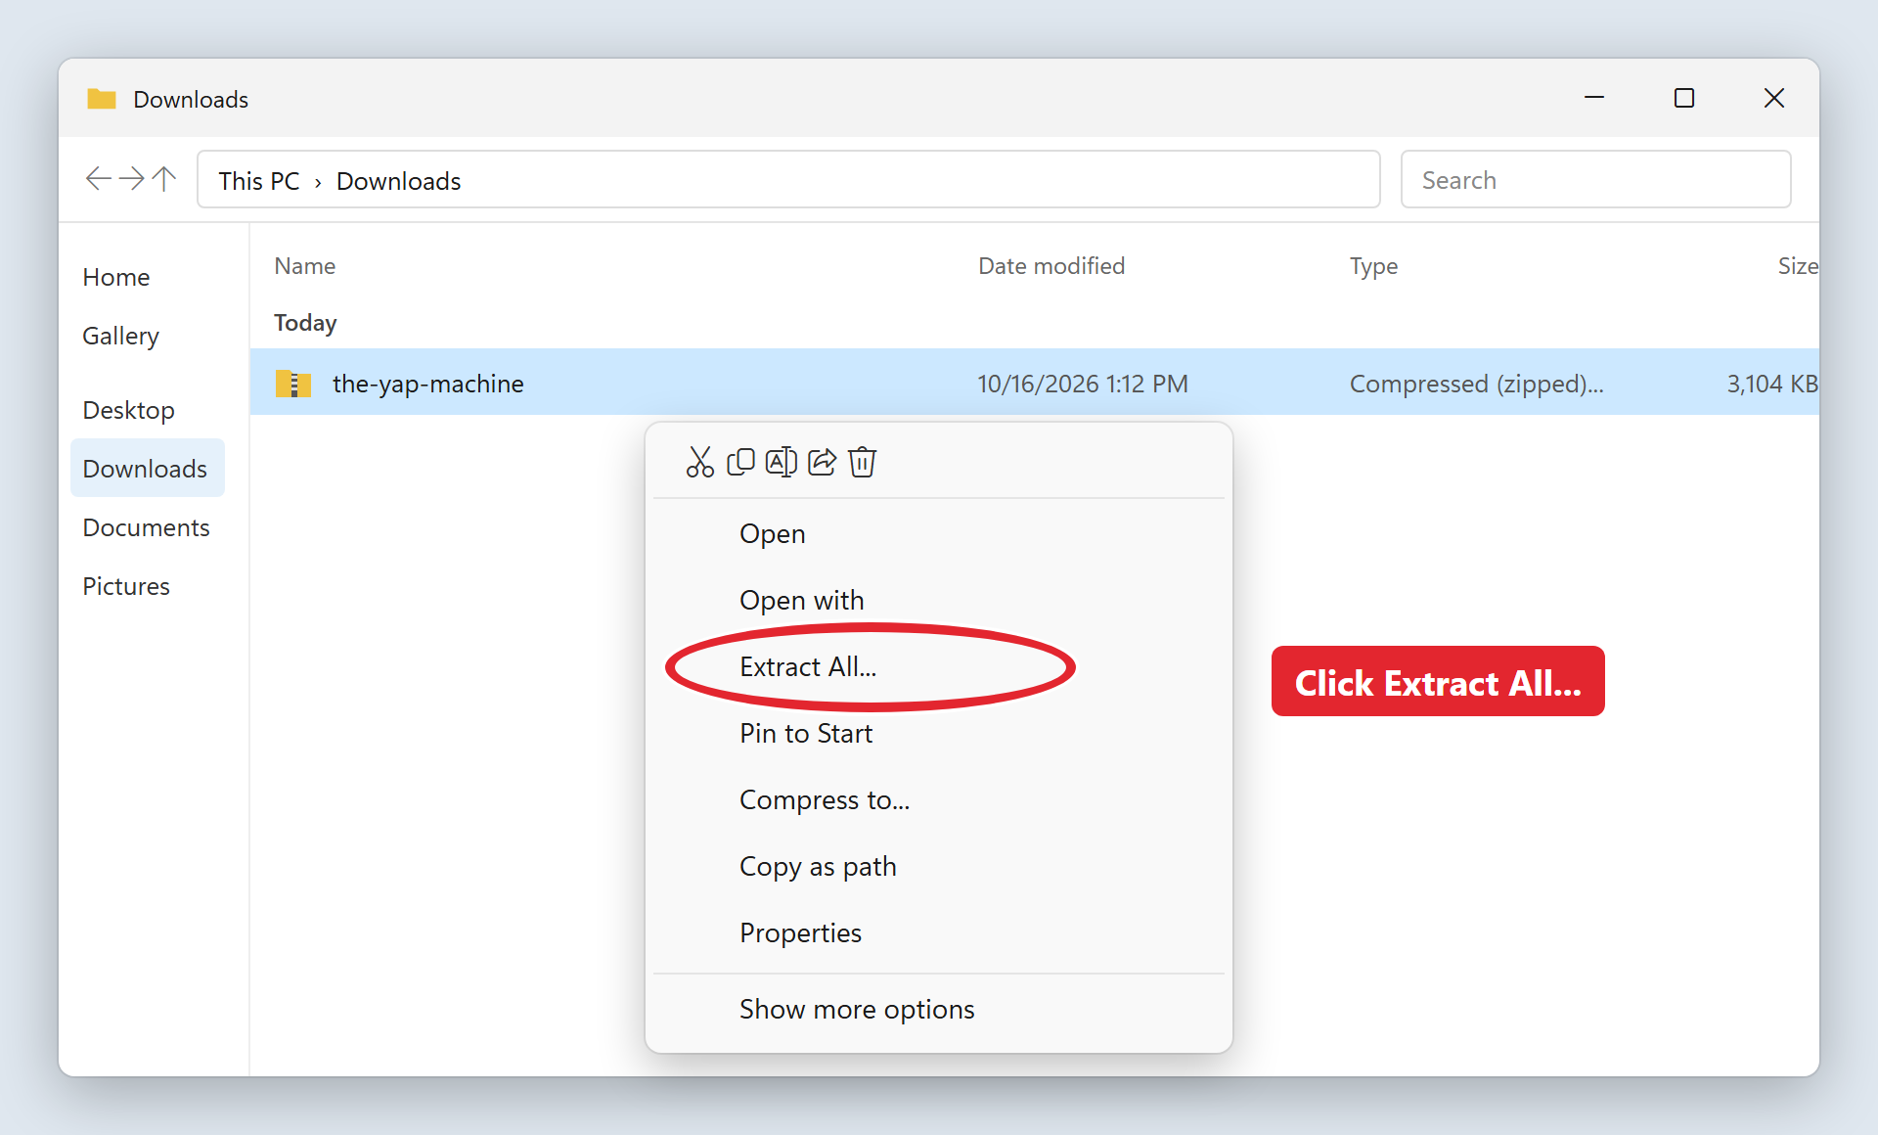
Task: Click the Cut scissors icon
Action: click(699, 462)
